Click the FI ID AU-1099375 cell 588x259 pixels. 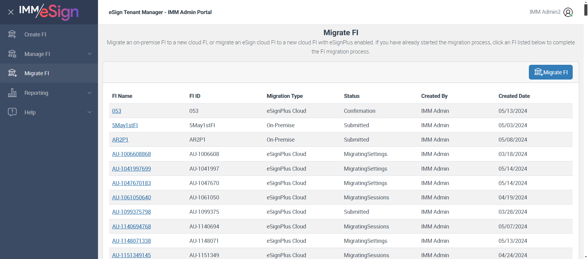tap(204, 212)
